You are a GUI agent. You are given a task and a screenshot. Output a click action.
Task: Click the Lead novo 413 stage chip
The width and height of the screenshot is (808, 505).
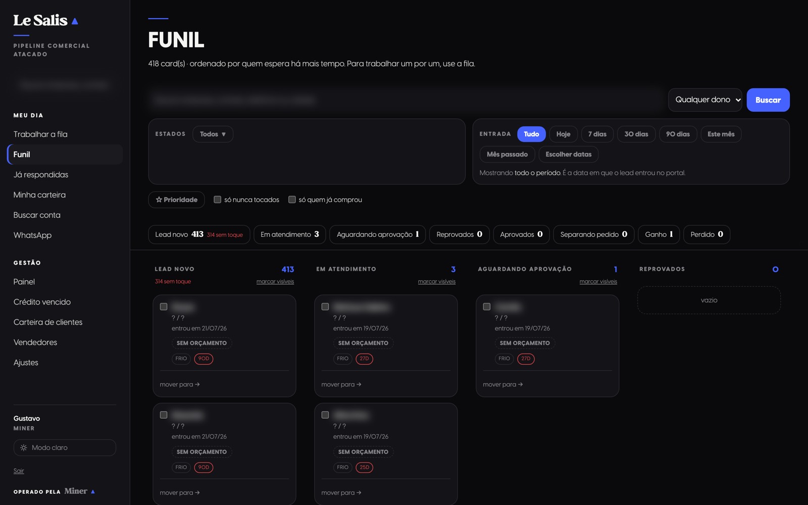(x=199, y=234)
